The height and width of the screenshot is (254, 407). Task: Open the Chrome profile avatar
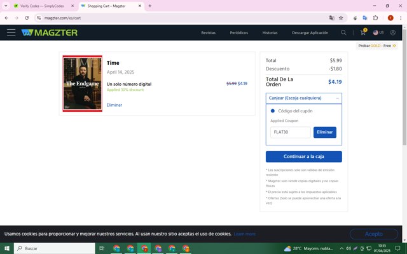390,18
